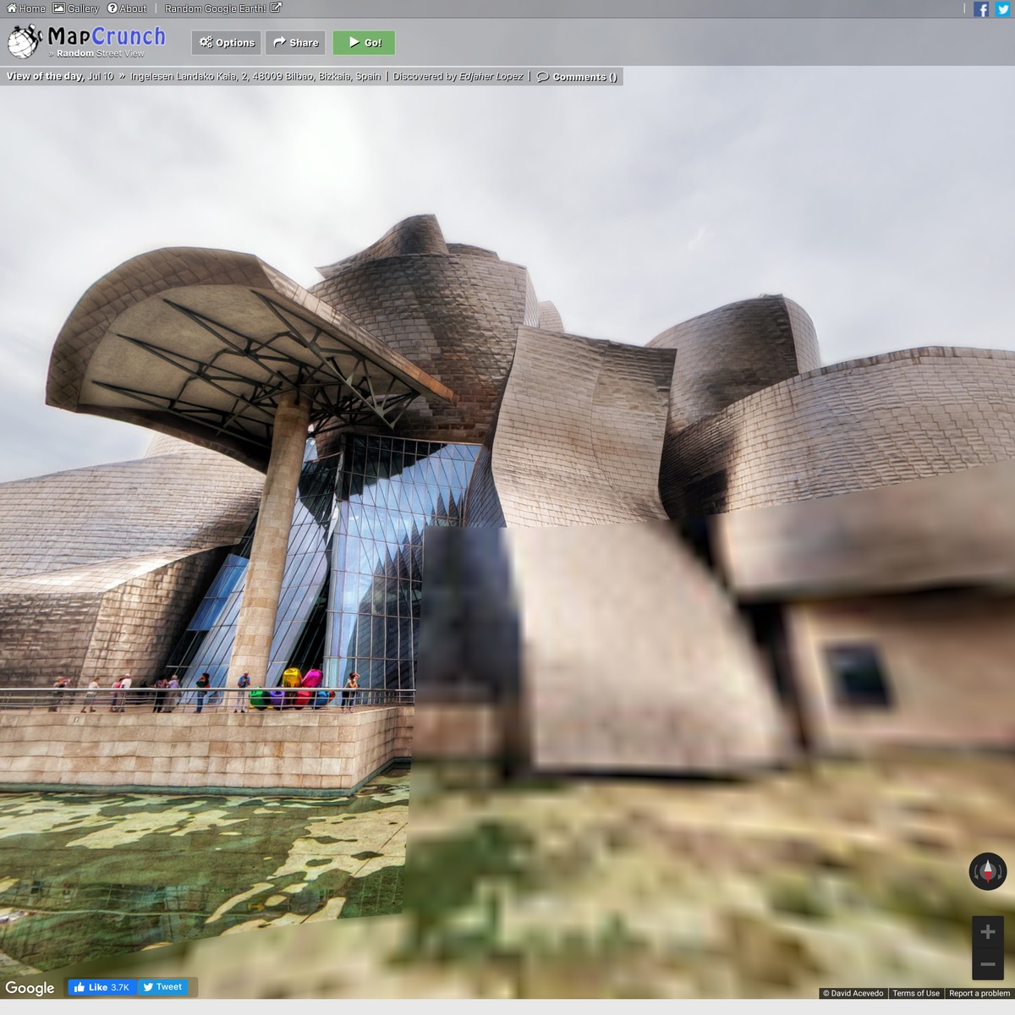
Task: Open the Random Google Earth link
Action: [x=223, y=8]
